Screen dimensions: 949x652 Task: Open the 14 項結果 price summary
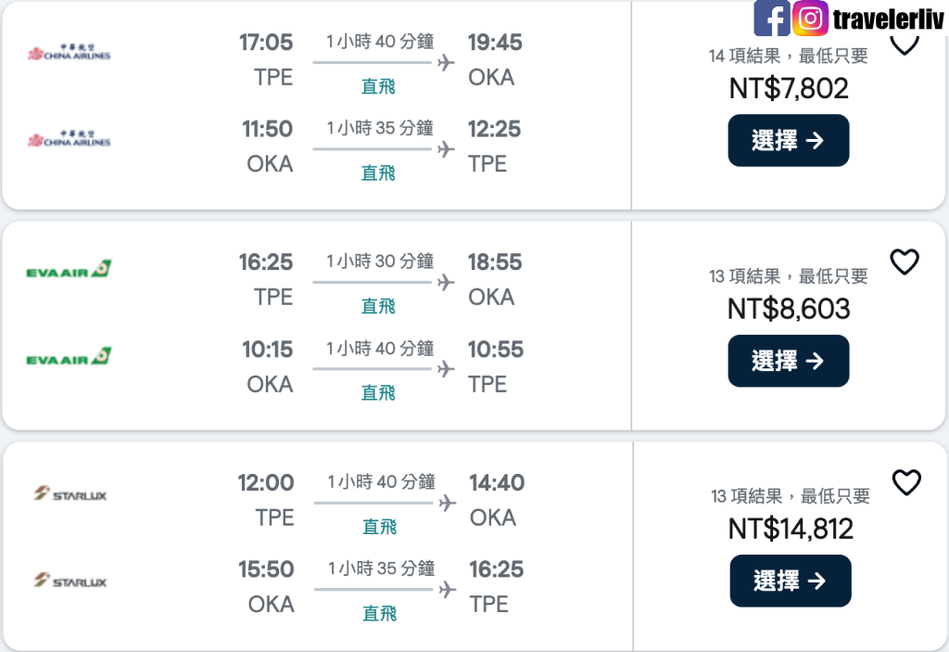click(789, 57)
